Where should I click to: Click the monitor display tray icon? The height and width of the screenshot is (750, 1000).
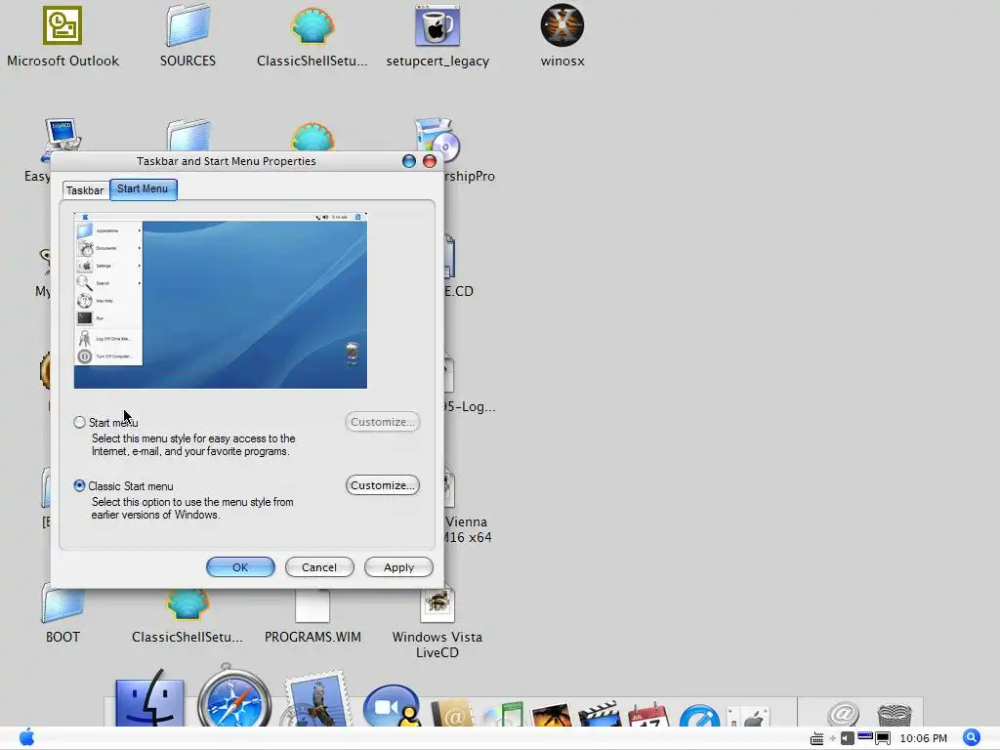tap(883, 738)
